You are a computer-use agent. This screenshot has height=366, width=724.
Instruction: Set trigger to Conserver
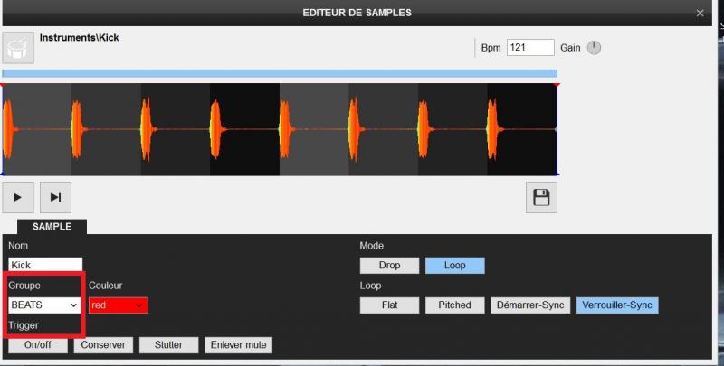tap(103, 345)
